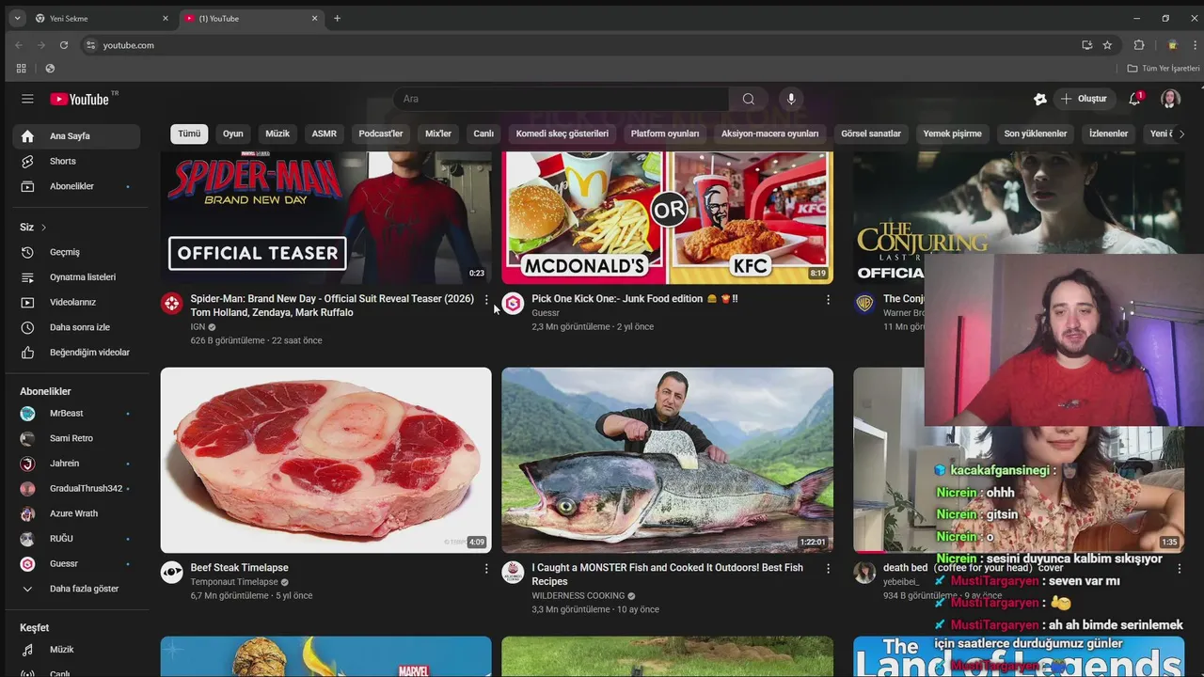This screenshot has width=1204, height=677.
Task: Open options menu for Beef Steak Timelapse
Action: [486, 568]
